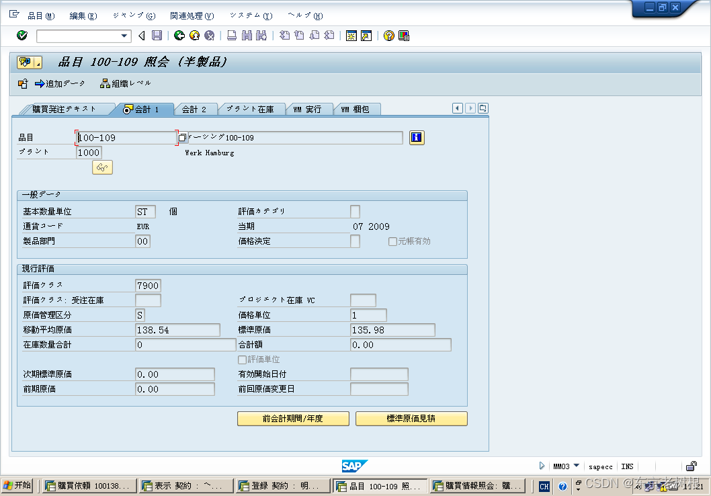Open the command field dropdown arrow
This screenshot has width=711, height=496.
124,36
